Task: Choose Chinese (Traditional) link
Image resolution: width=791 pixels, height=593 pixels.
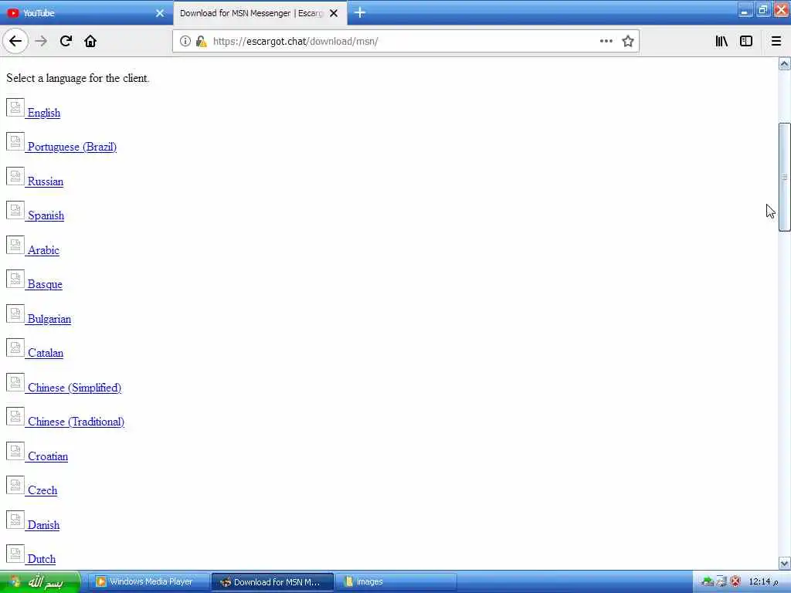Action: point(76,422)
